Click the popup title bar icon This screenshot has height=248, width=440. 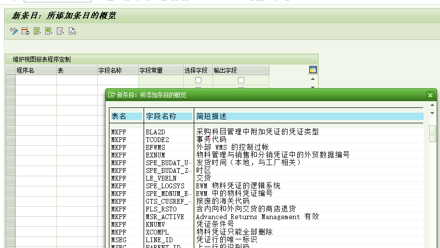coord(112,95)
